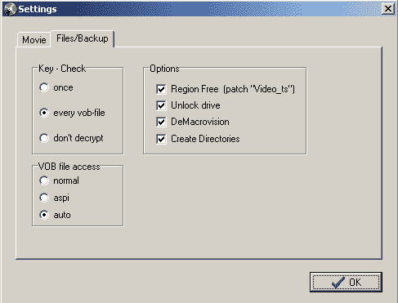Uncheck the Unlock drive option

[161, 105]
